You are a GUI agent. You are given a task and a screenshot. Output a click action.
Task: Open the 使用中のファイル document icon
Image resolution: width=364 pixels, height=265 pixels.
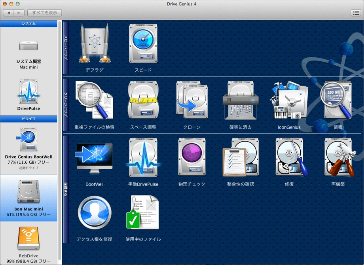[142, 212]
